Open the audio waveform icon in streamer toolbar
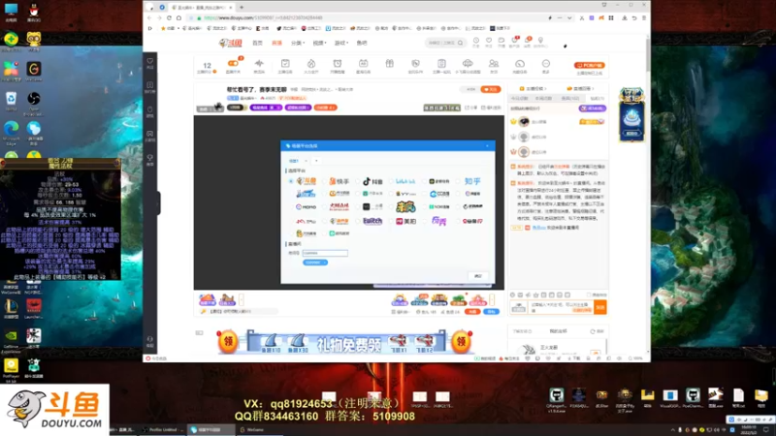The image size is (776, 436). click(259, 63)
